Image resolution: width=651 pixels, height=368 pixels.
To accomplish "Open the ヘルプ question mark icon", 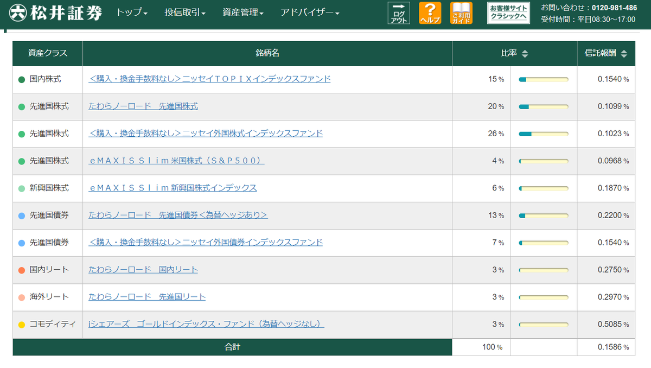I will point(430,13).
